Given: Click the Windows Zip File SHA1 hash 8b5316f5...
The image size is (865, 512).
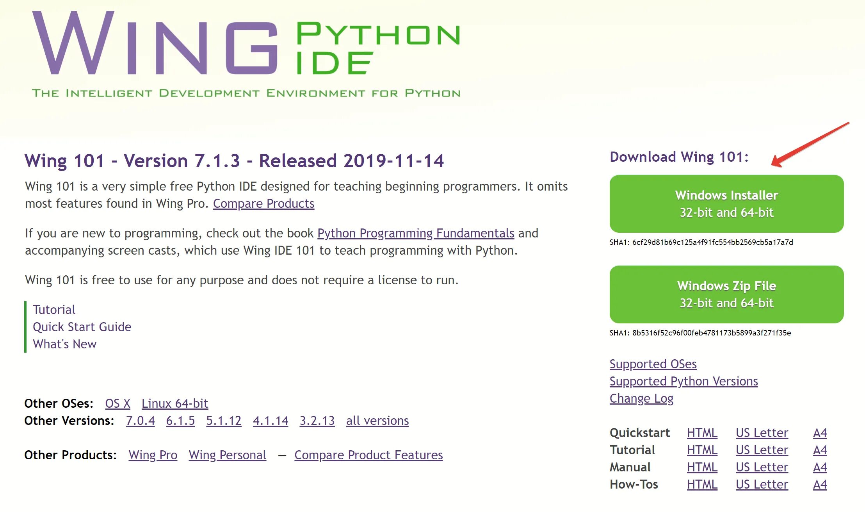Looking at the screenshot, I should click(700, 333).
